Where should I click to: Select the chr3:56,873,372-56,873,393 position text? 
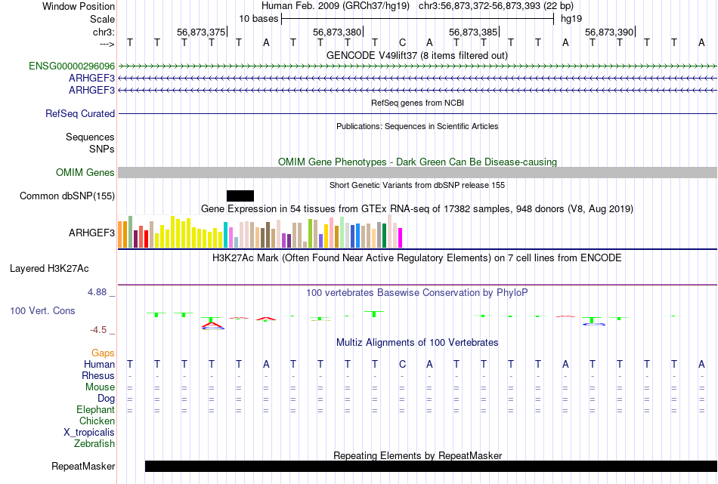(x=496, y=6)
